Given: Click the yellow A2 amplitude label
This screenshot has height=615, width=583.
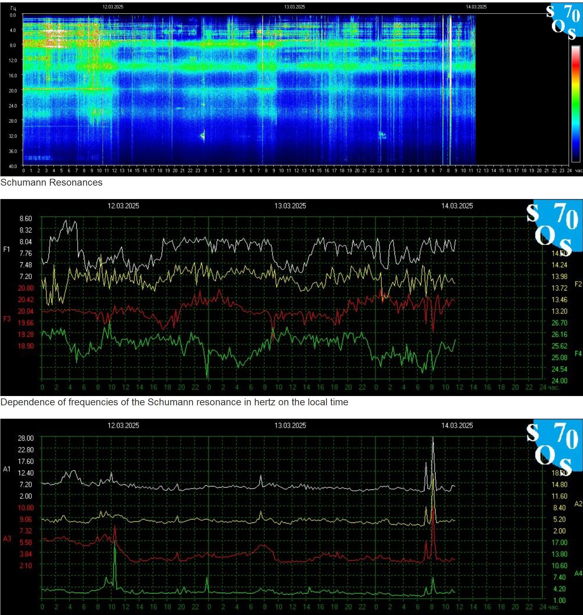Looking at the screenshot, I should point(578,504).
